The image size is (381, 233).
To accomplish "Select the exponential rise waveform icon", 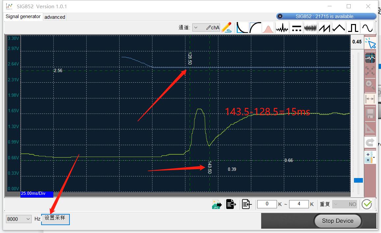I will click(255, 27).
